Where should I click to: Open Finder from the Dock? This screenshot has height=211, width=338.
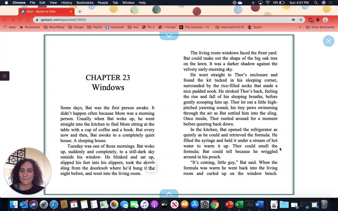[14, 204]
